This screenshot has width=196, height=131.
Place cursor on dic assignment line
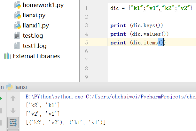[151, 8]
